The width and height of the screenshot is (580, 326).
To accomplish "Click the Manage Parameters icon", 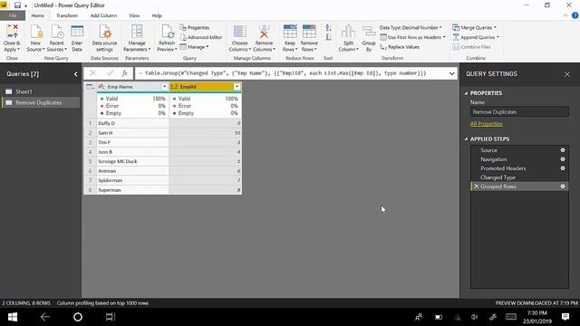I will pyautogui.click(x=137, y=32).
